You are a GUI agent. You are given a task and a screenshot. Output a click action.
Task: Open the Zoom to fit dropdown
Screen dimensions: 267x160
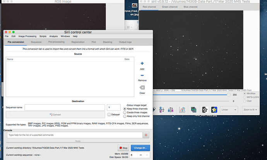[x=250, y=110]
